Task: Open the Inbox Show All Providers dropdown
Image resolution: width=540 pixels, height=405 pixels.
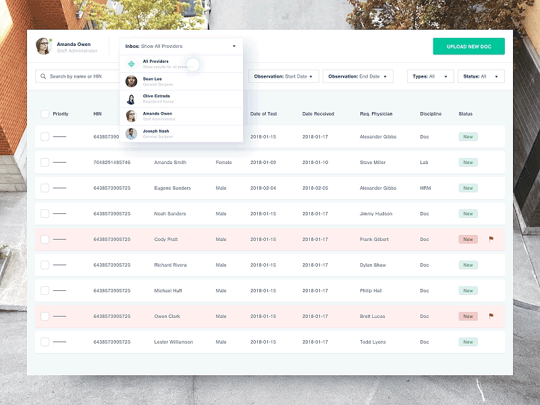Action: pyautogui.click(x=180, y=46)
